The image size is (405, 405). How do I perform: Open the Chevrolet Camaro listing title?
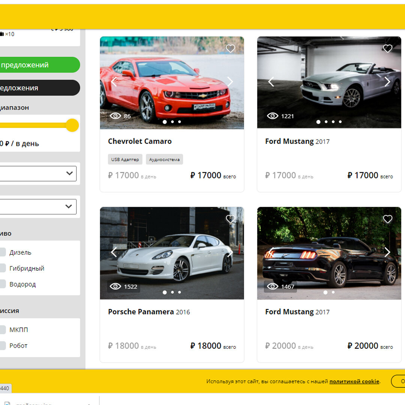[140, 141]
